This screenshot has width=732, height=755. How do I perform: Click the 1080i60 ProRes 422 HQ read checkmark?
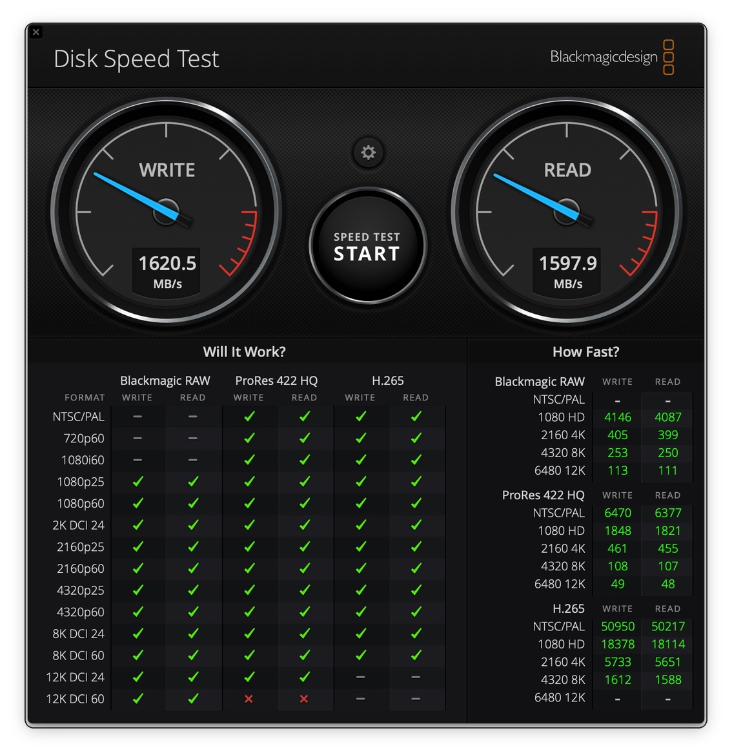304,459
